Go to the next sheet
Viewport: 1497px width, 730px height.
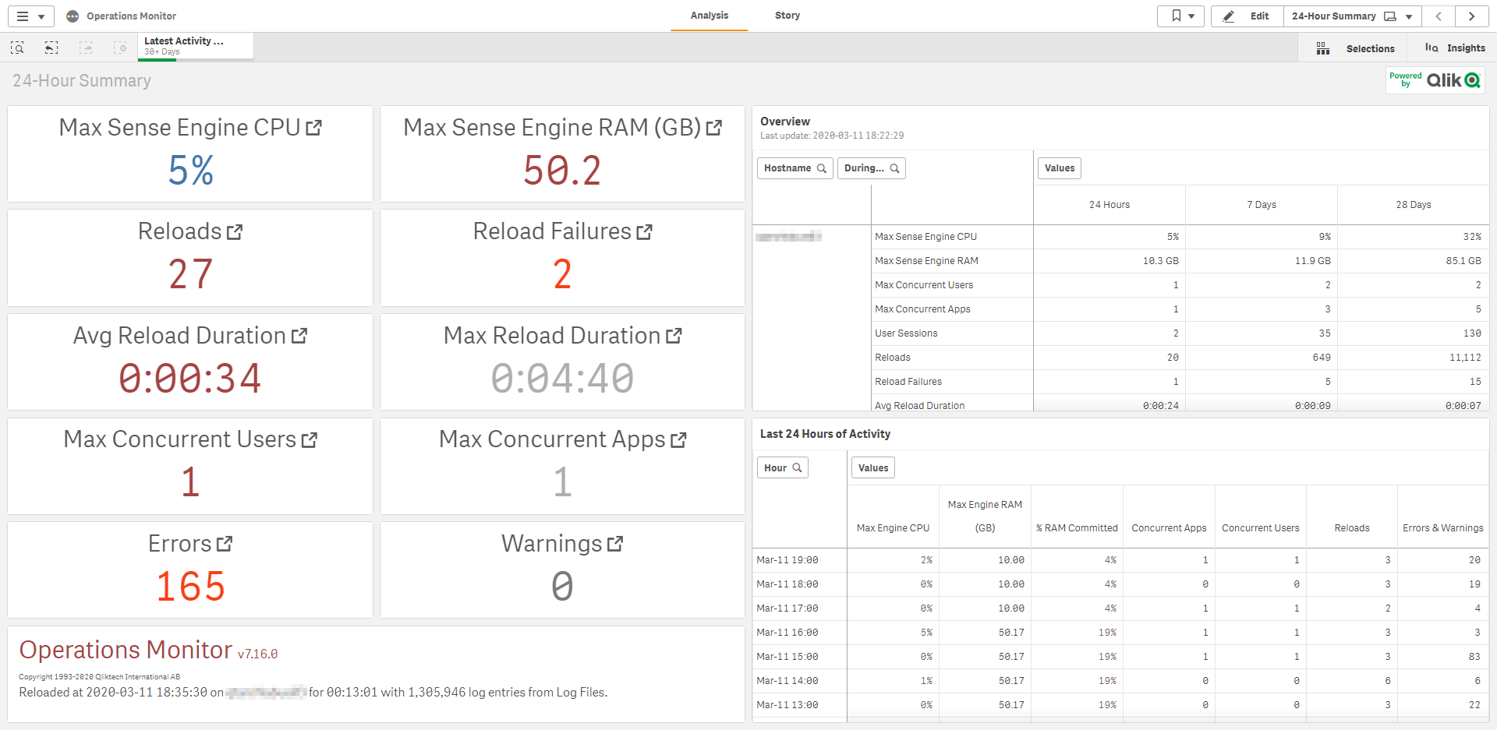click(1471, 16)
